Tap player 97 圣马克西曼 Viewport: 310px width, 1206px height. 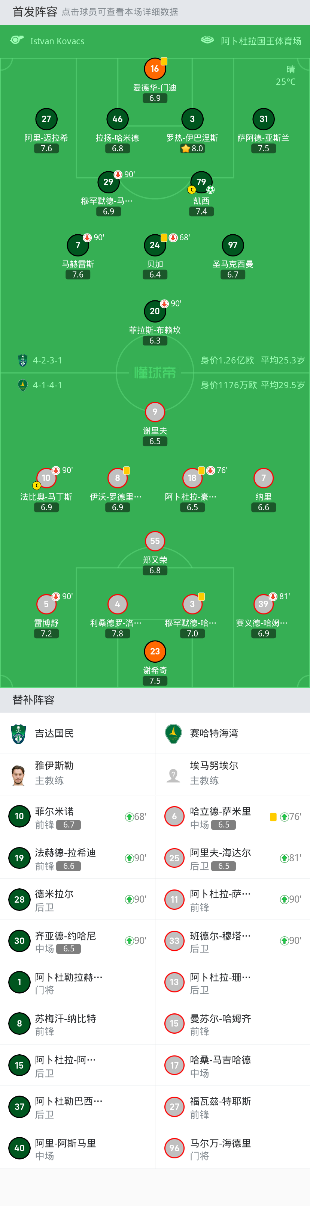pyautogui.click(x=233, y=245)
